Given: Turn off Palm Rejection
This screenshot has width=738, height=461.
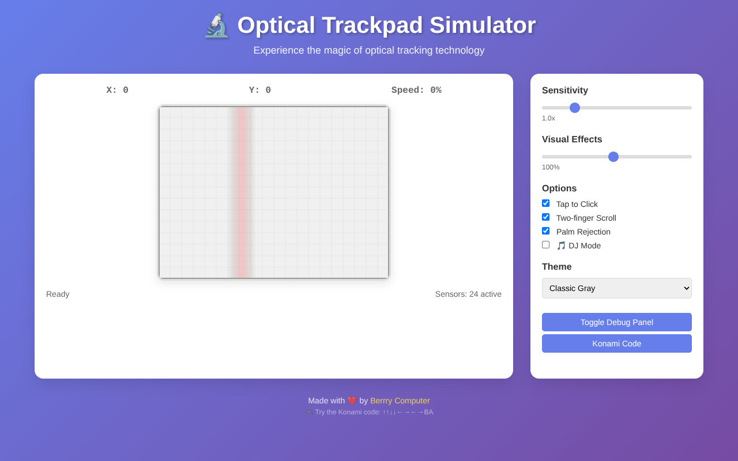Looking at the screenshot, I should pyautogui.click(x=545, y=231).
